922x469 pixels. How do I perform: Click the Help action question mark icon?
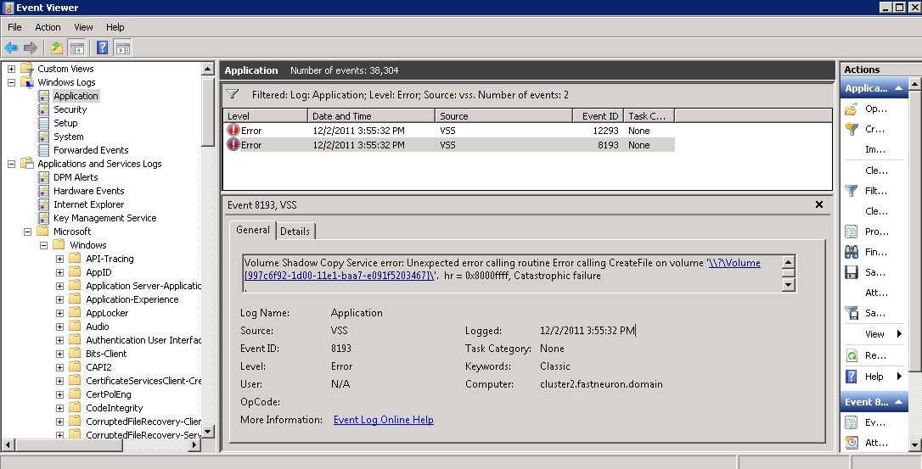852,377
